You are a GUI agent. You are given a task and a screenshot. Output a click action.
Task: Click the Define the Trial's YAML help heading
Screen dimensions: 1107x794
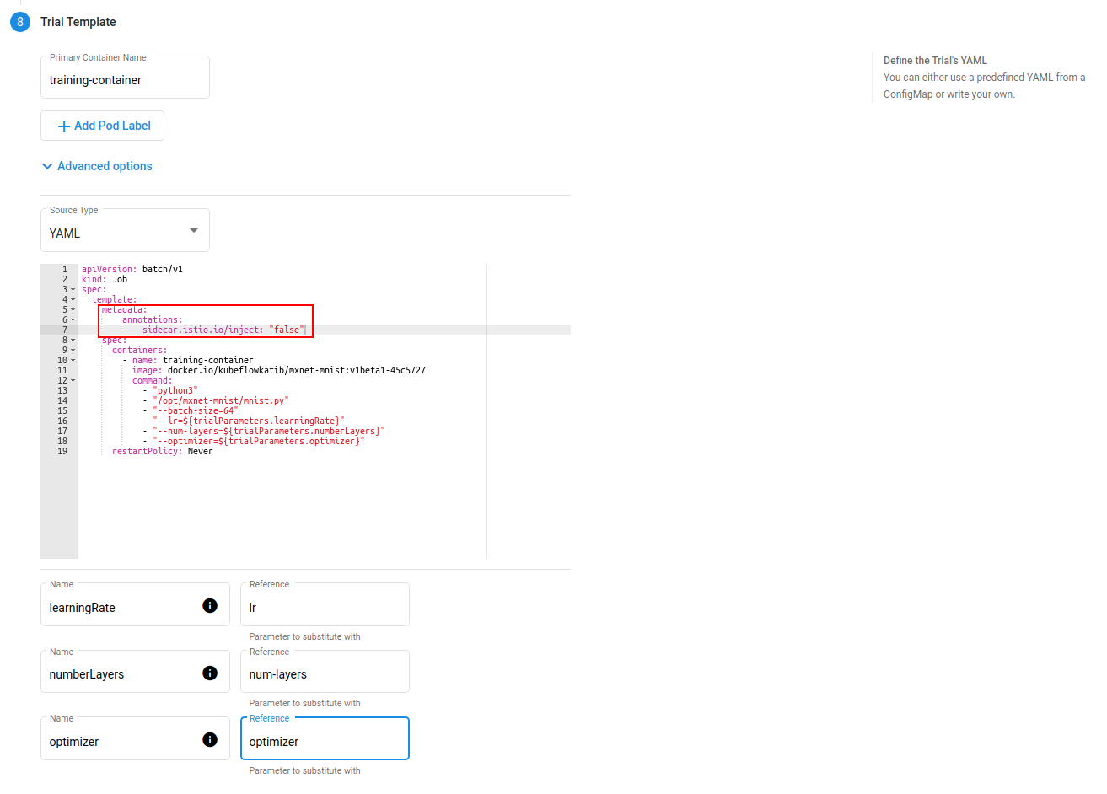tap(935, 61)
